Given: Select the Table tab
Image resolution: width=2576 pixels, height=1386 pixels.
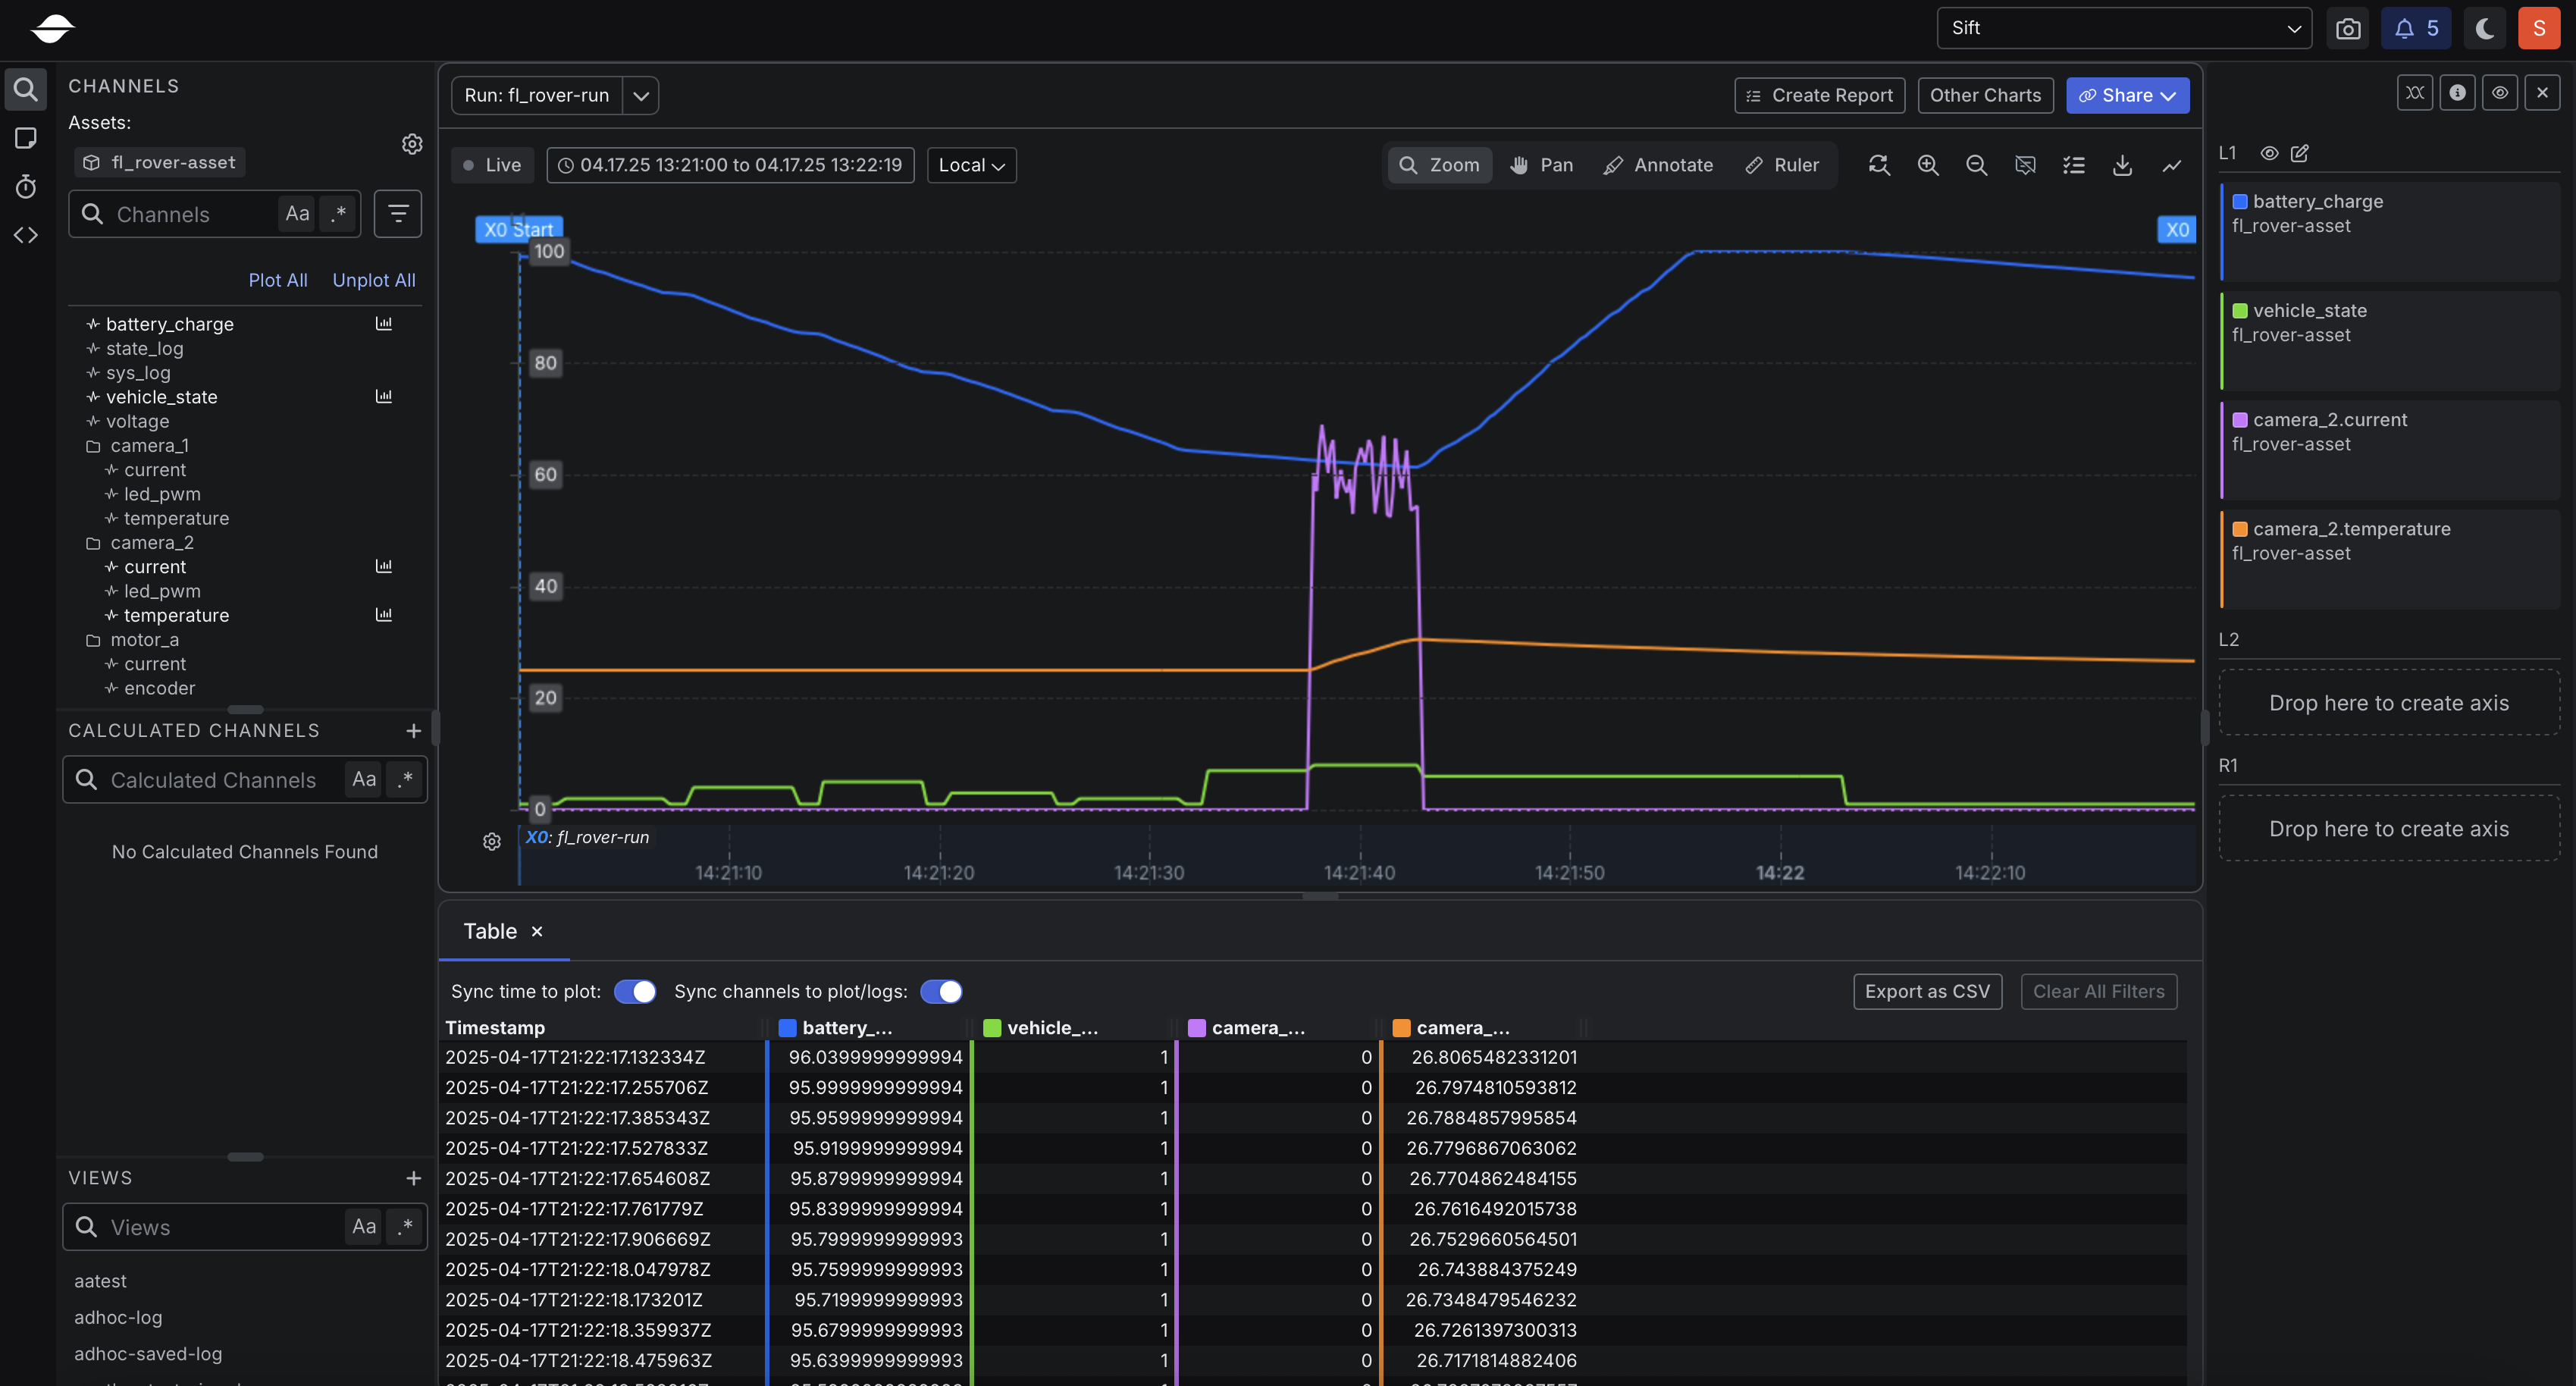Looking at the screenshot, I should pos(490,931).
